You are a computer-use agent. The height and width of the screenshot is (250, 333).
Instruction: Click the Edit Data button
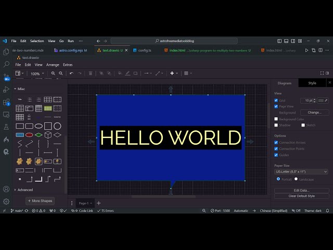[x=301, y=190]
